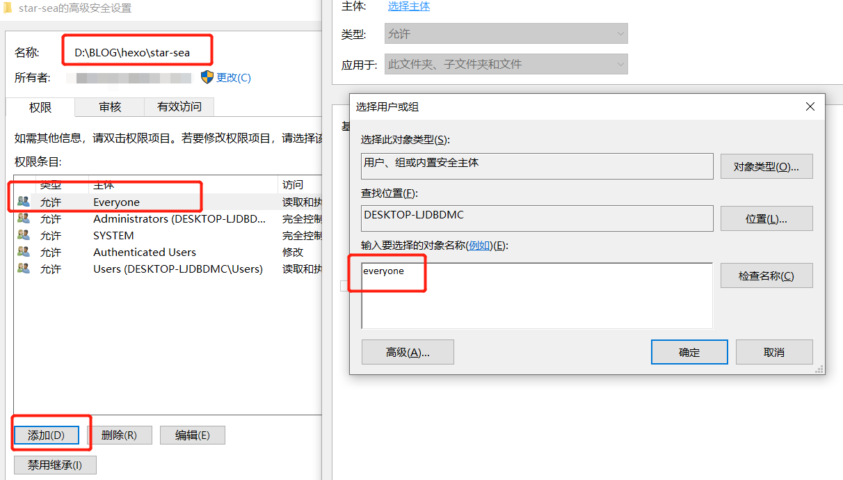The image size is (843, 480).
Task: Click the folder icon in the title bar
Action: [9, 7]
